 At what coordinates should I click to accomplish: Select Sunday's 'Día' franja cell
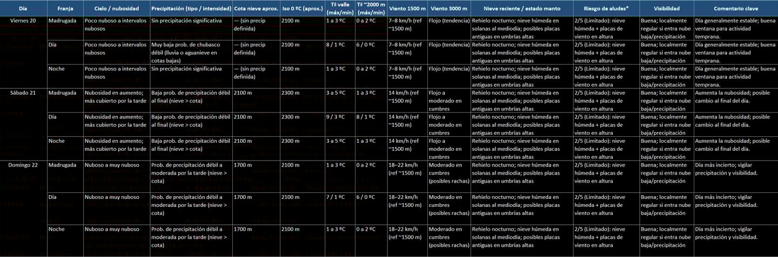65,208
